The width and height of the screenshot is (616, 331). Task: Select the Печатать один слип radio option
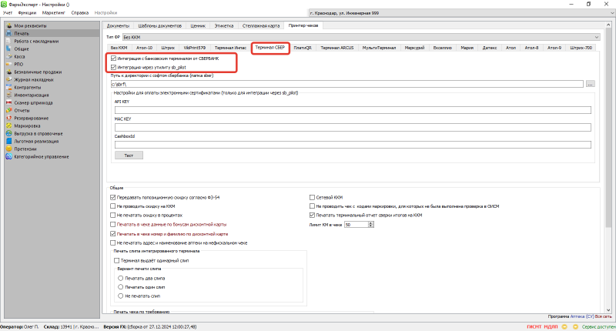point(120,286)
